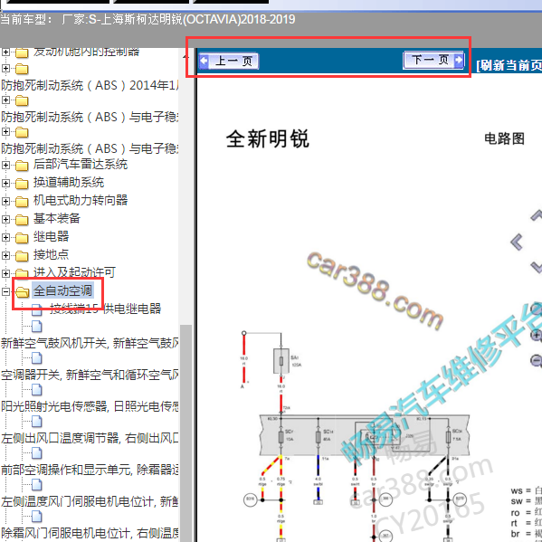
Task: Expand the 基本装备 tree node
Action: pyautogui.click(x=5, y=219)
